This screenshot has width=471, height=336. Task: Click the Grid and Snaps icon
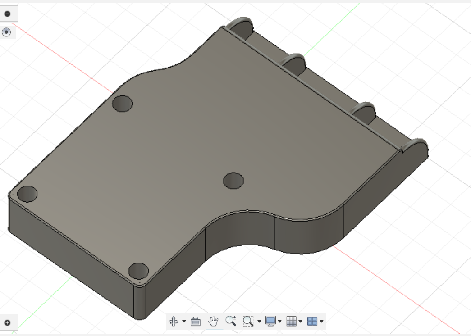tap(292, 321)
